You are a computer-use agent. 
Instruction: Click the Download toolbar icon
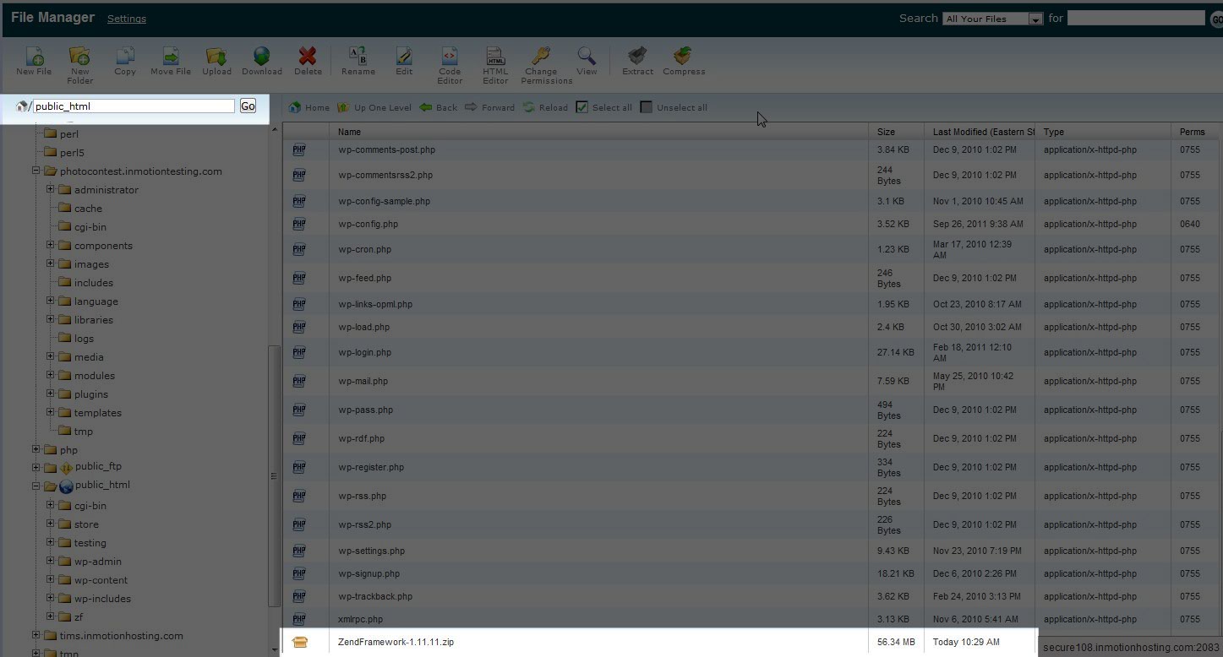point(262,61)
